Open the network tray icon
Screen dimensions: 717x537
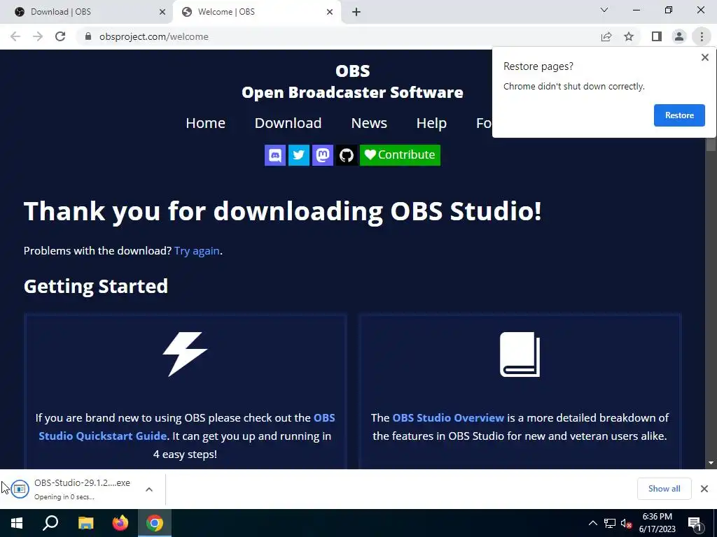coord(610,523)
